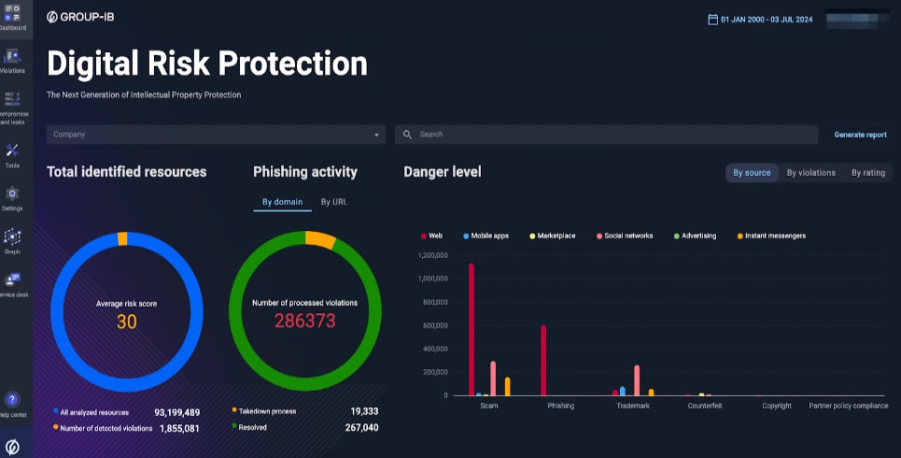This screenshot has height=458, width=901.
Task: Open the Dashboard sidebar icon
Action: (x=12, y=13)
